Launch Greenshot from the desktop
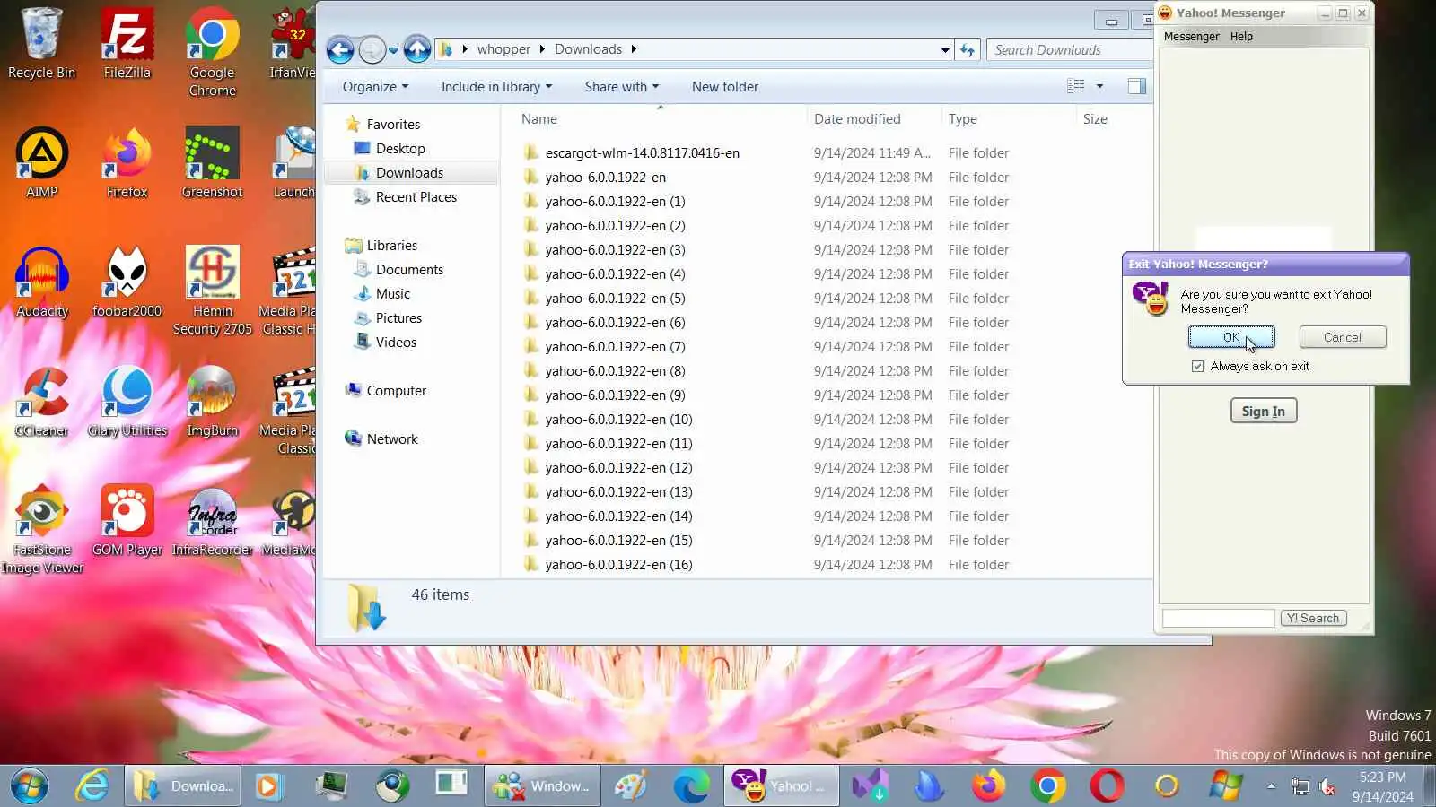The height and width of the screenshot is (807, 1436). 212,162
